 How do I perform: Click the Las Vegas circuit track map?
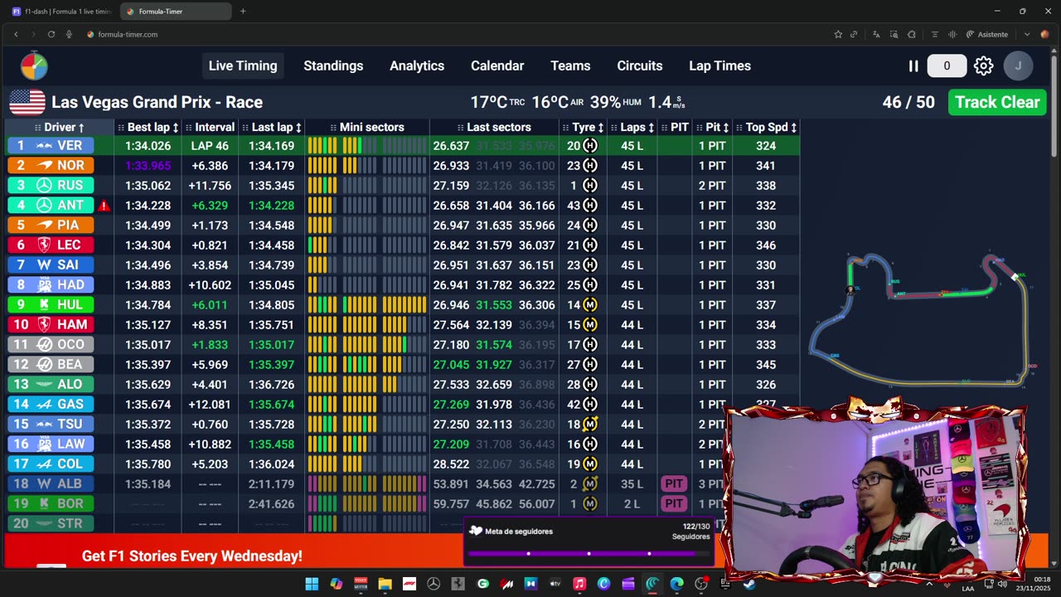tap(924, 319)
